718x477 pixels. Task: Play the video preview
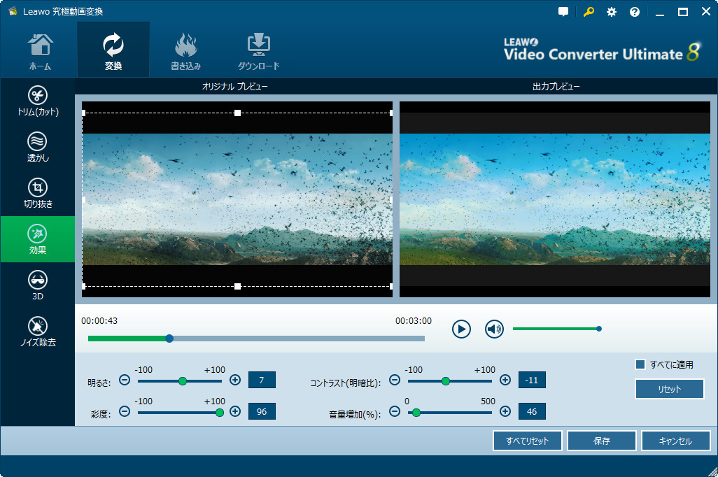(461, 329)
